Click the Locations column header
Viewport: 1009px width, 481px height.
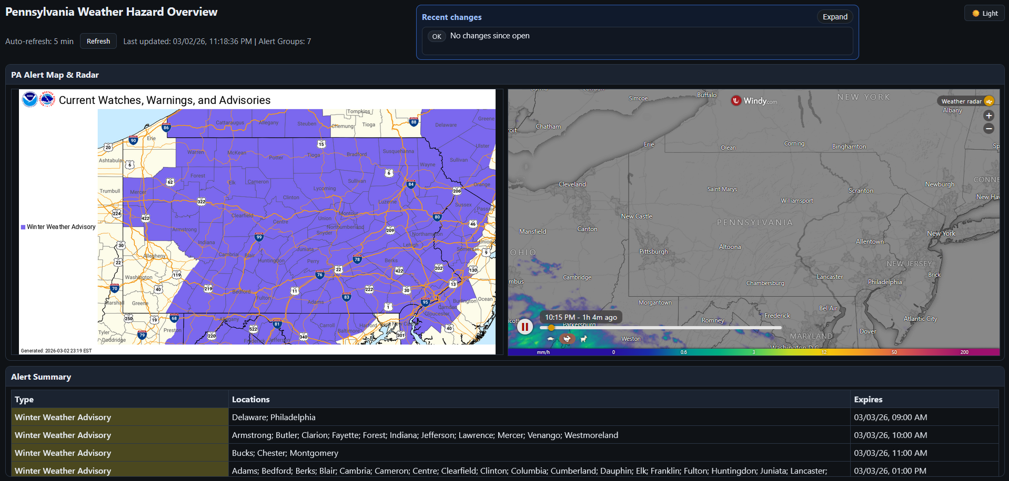pos(251,400)
